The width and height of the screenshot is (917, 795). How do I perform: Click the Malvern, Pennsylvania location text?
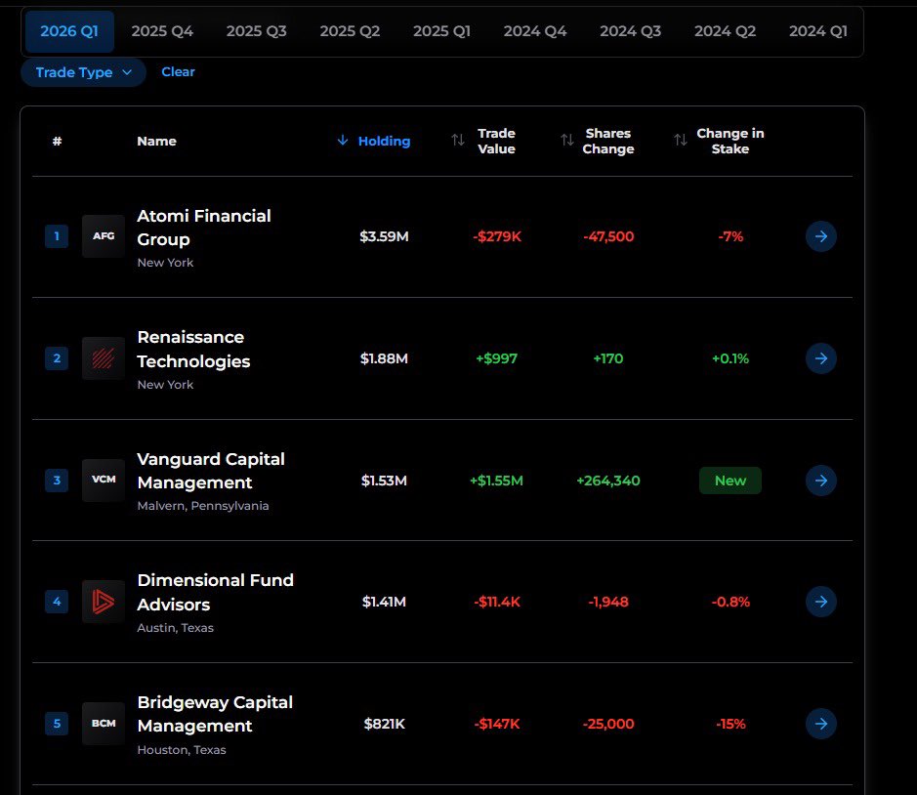[203, 506]
